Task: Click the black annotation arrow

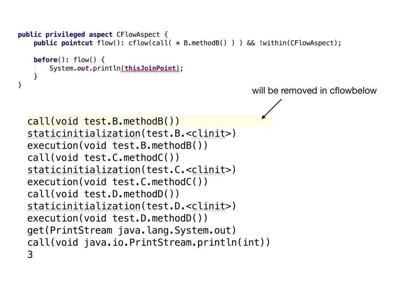Action: (x=272, y=109)
